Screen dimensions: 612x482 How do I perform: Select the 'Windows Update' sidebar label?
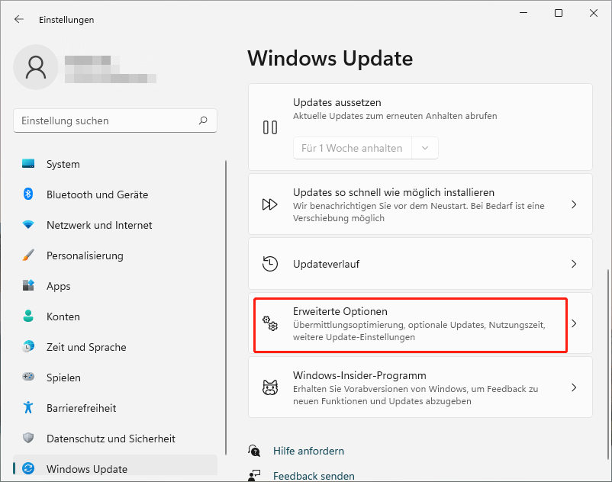pyautogui.click(x=87, y=469)
